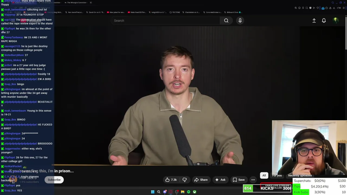Open the ad blocker shield icon
The height and width of the screenshot is (195, 347).
click(310, 8)
